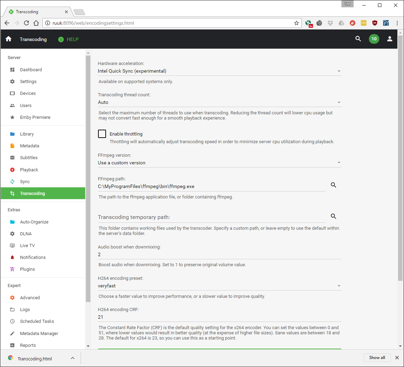This screenshot has width=404, height=367.
Task: Click the Advanced orange gear icon
Action: click(13, 298)
